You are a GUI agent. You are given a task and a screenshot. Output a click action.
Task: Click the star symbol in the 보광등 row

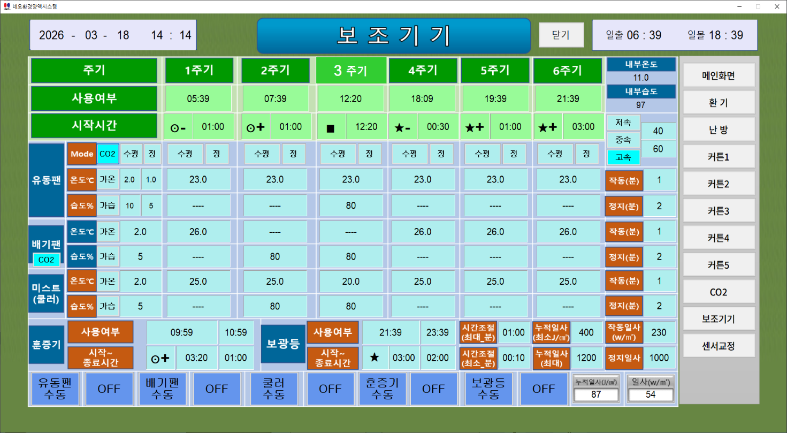pos(376,358)
